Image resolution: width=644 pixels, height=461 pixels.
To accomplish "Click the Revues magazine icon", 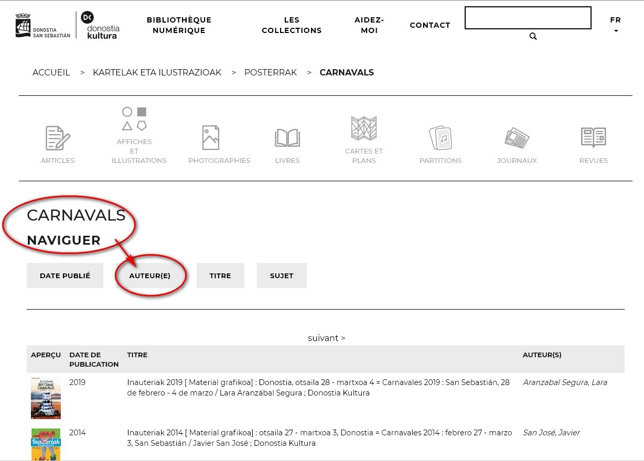I will coord(593,138).
